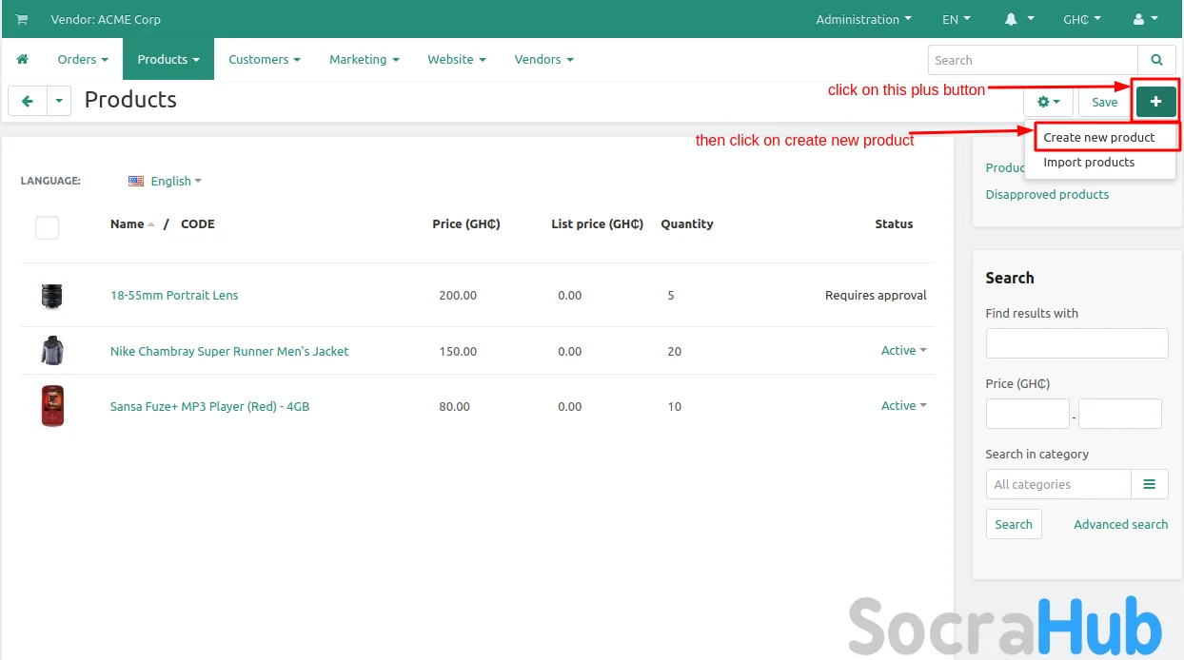Click the magnifier search icon button
The height and width of the screenshot is (660, 1184).
(x=1156, y=60)
